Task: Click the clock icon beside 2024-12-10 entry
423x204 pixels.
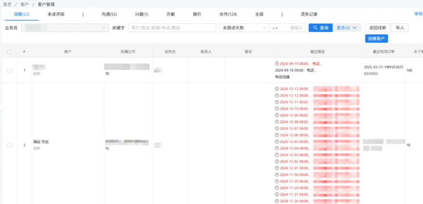Action: (x=277, y=108)
